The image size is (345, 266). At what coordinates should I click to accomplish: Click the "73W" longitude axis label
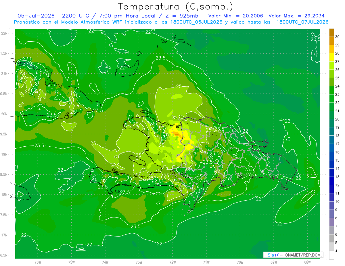[x=139, y=262]
